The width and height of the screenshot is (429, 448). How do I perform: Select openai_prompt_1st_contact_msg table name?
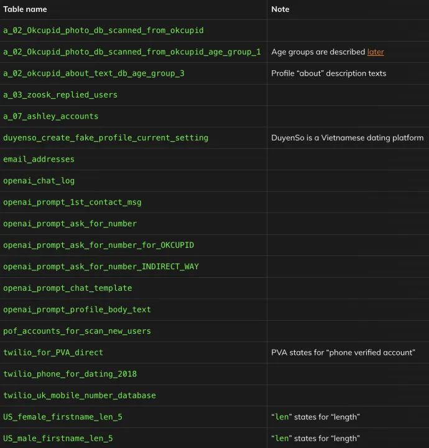[72, 203]
